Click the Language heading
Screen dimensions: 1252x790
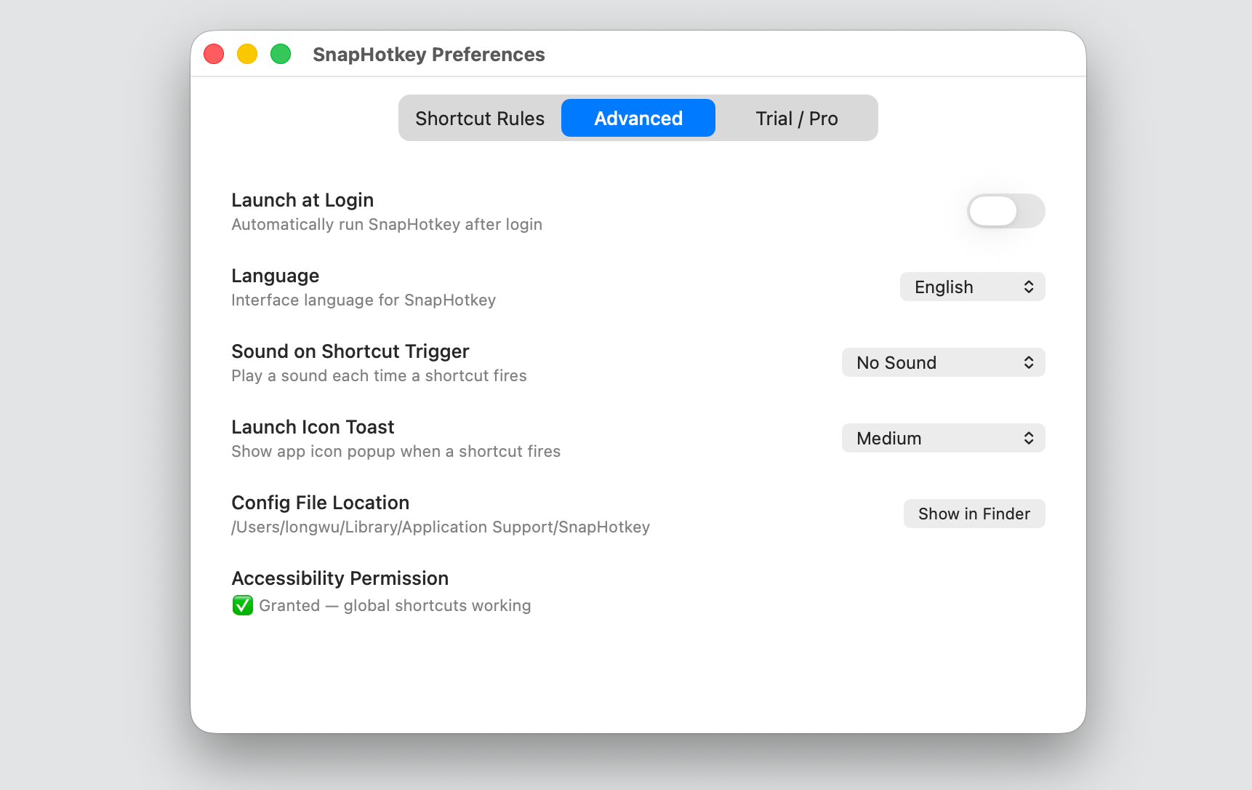coord(276,276)
